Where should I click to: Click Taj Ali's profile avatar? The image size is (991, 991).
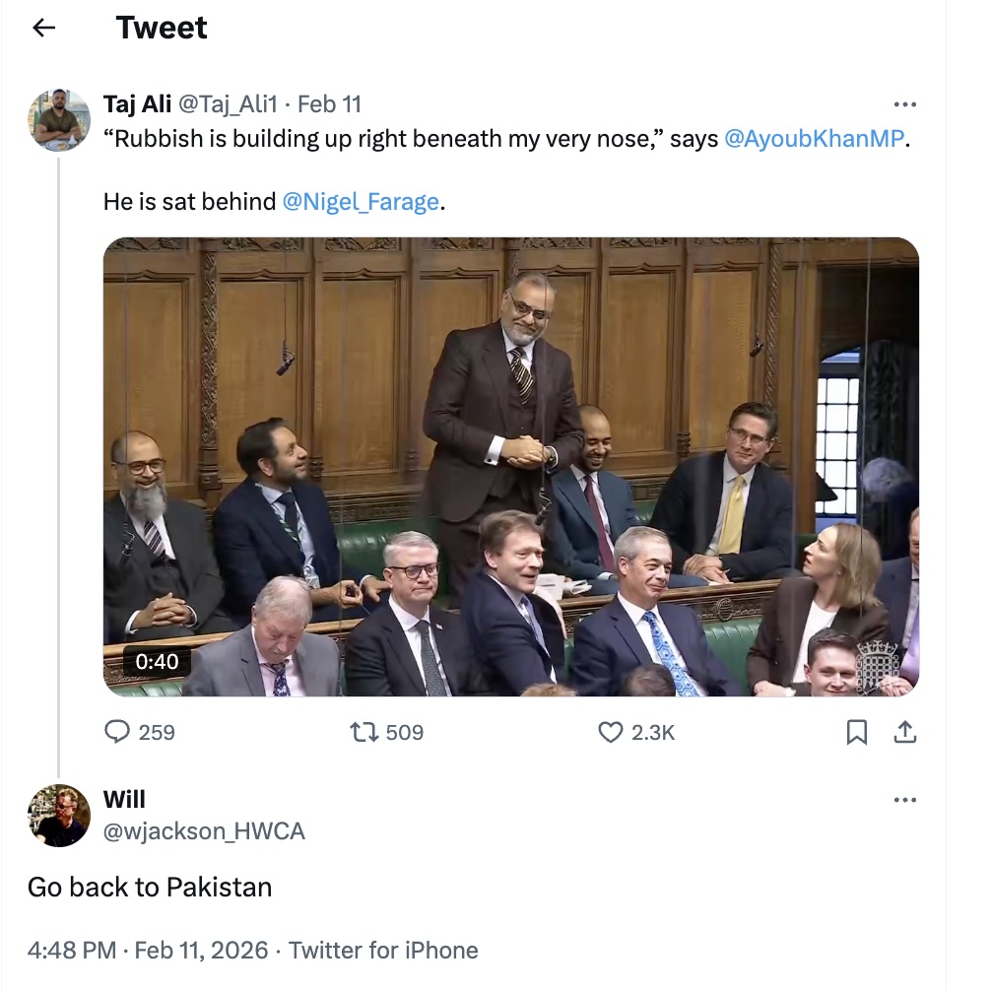coord(59,120)
